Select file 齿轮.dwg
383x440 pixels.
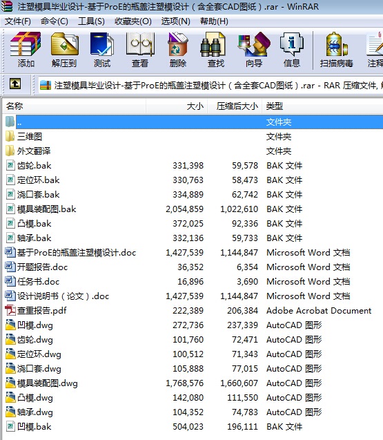coord(35,340)
